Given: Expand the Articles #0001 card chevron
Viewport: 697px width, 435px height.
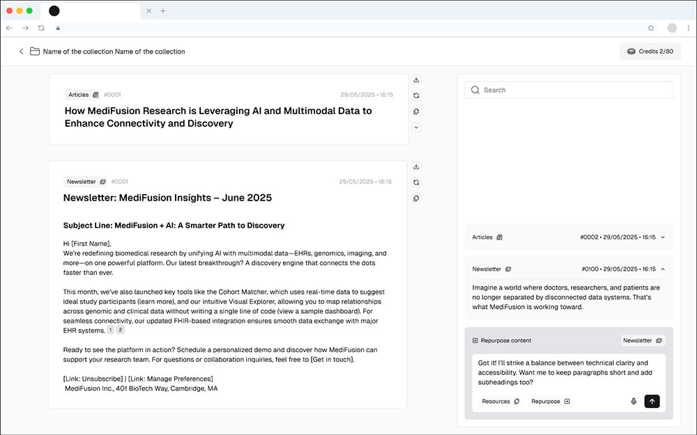Looking at the screenshot, I should click(416, 127).
